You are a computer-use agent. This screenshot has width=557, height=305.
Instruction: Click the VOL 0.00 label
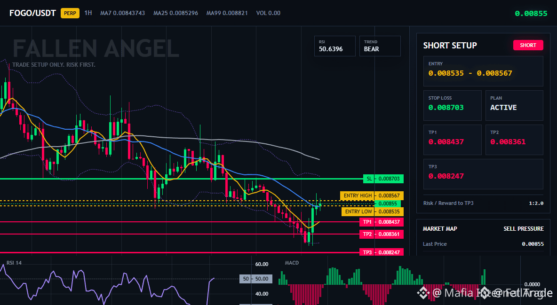[x=268, y=13]
